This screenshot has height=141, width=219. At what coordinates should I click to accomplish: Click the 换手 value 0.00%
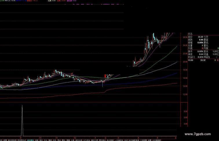(200, 51)
